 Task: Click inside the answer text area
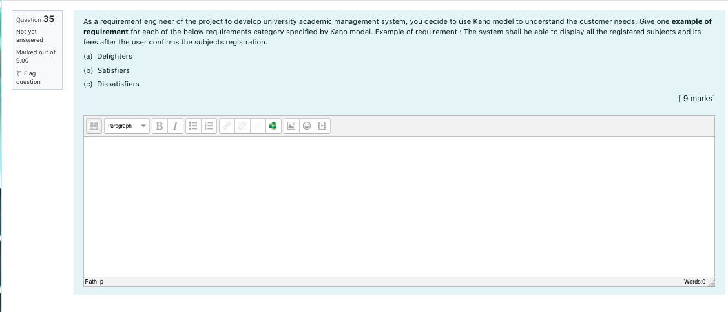[x=399, y=207]
